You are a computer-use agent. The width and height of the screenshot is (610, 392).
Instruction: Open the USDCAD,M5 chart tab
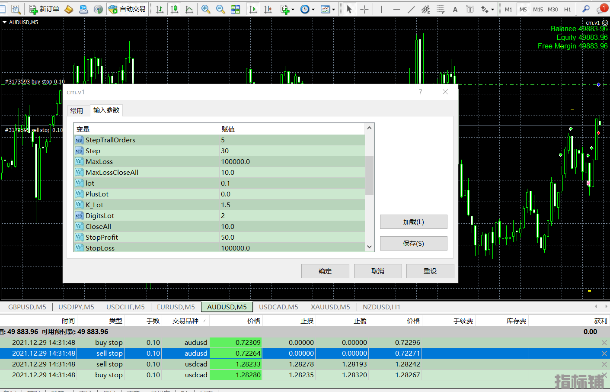click(x=278, y=307)
